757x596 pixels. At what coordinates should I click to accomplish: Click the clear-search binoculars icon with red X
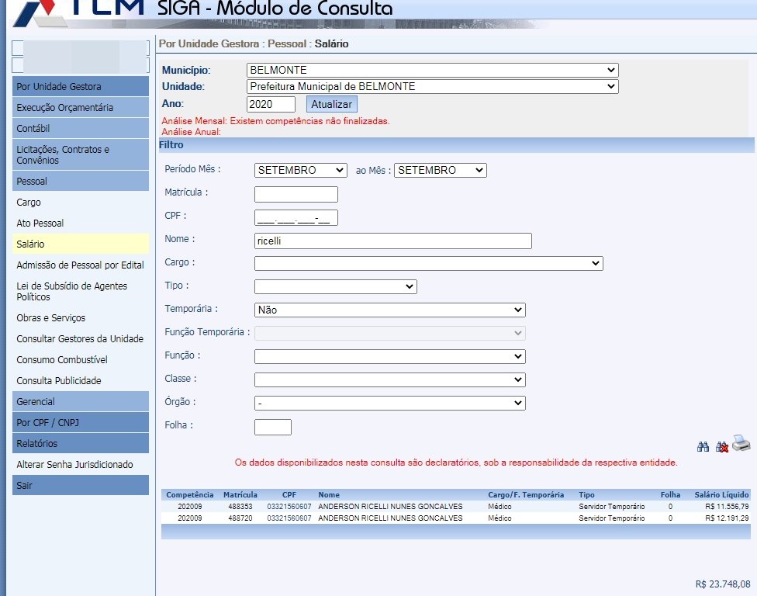(722, 447)
